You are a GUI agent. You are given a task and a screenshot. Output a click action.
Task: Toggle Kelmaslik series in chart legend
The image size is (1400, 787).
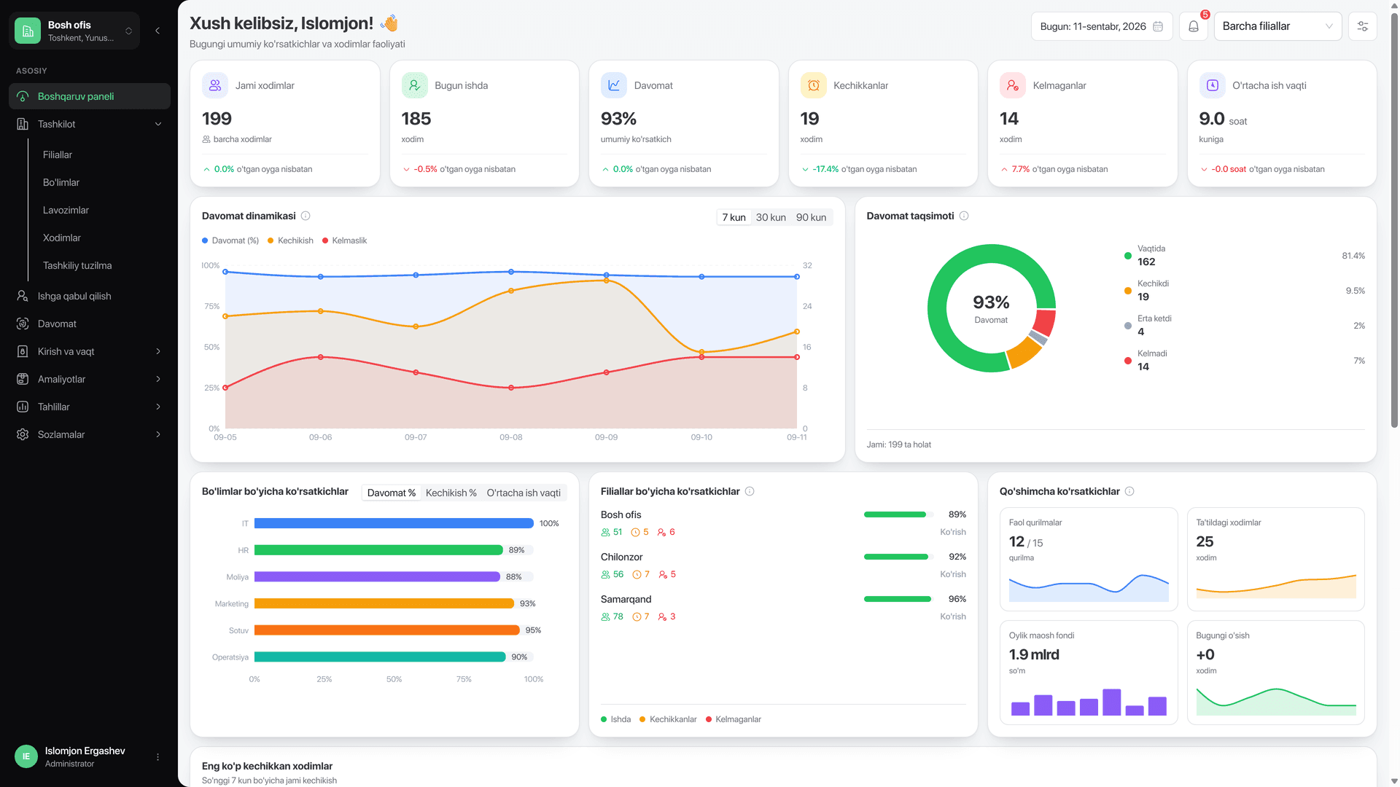click(x=344, y=240)
